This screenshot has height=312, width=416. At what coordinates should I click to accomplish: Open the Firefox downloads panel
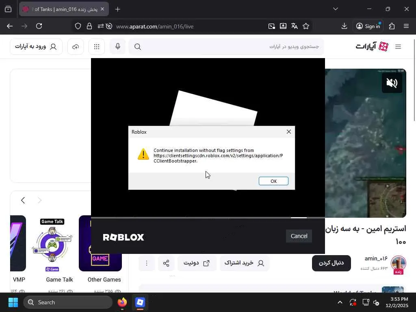pos(344,26)
